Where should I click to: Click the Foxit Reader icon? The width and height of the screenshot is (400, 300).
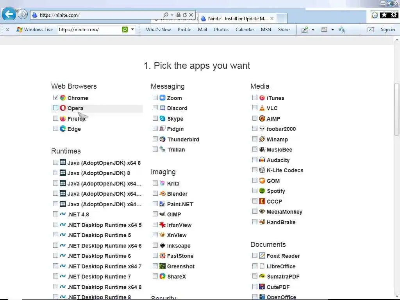click(x=262, y=255)
